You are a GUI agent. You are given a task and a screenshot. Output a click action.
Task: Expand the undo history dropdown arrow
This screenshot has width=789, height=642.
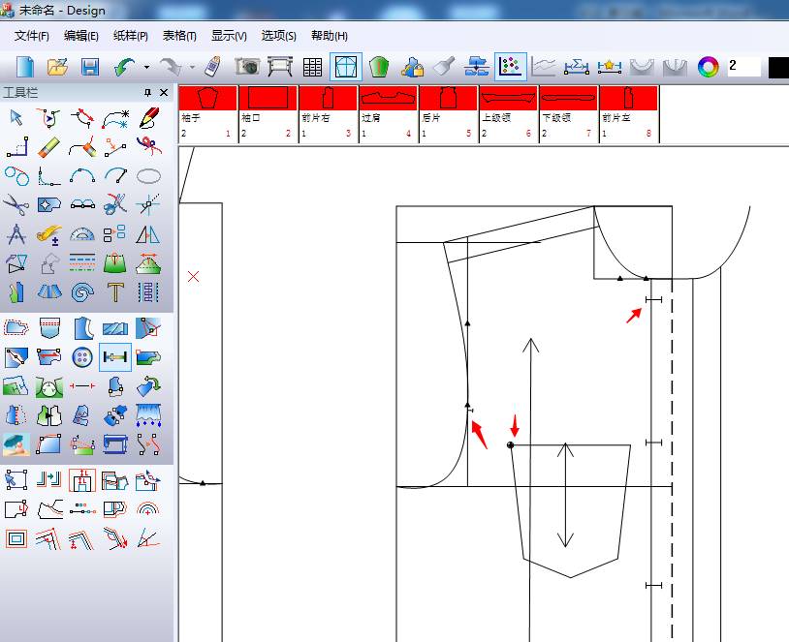coord(146,68)
